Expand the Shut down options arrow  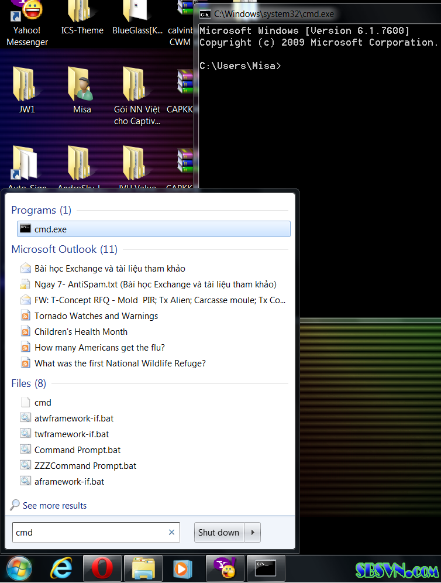pos(252,532)
